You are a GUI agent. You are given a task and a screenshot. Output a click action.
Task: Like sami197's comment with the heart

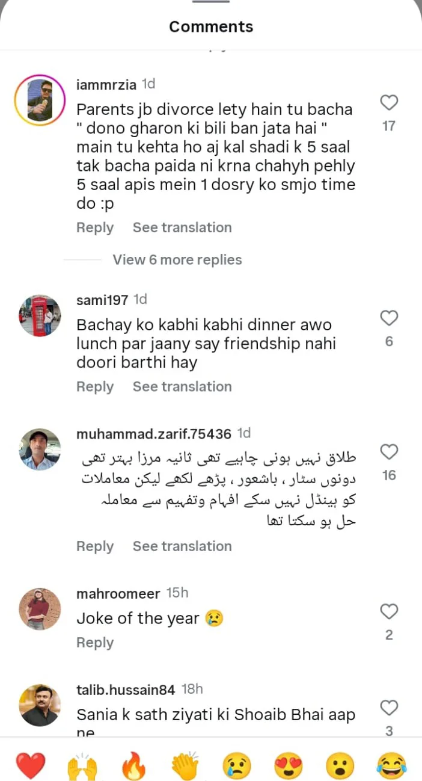click(390, 318)
